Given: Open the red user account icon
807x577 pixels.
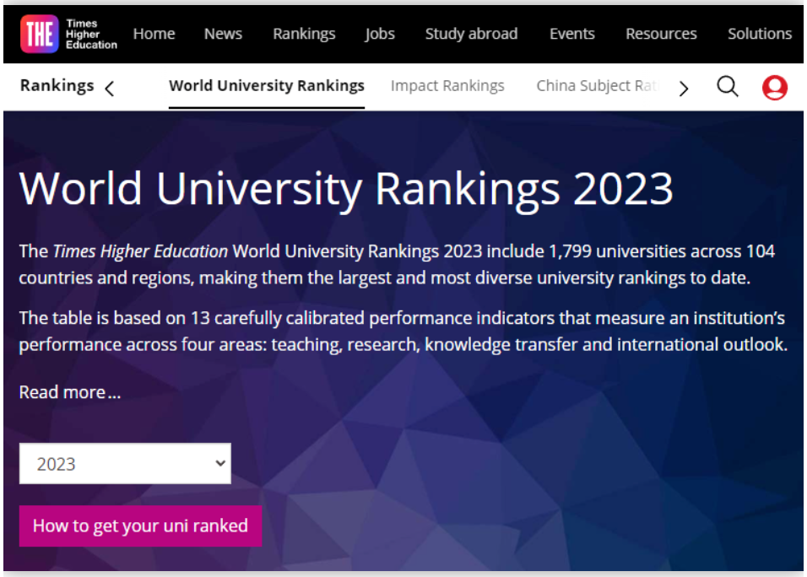Looking at the screenshot, I should (774, 87).
